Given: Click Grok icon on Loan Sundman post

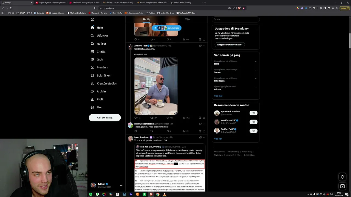Looking at the screenshot, I should click(x=200, y=137).
